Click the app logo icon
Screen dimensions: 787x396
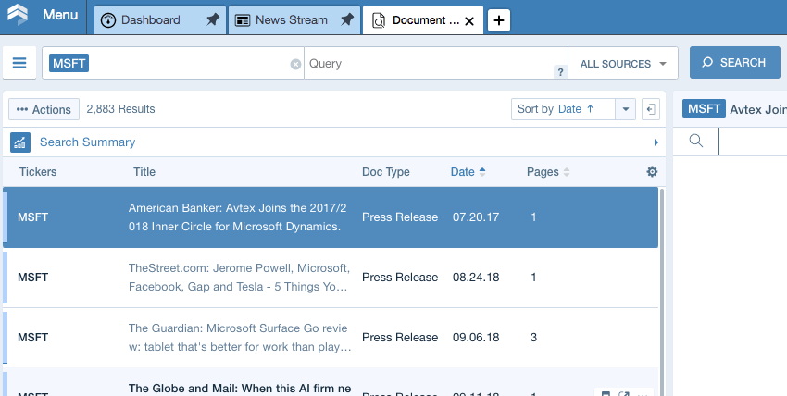[x=18, y=15]
